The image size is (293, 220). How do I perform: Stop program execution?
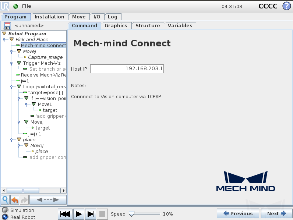coord(102,214)
